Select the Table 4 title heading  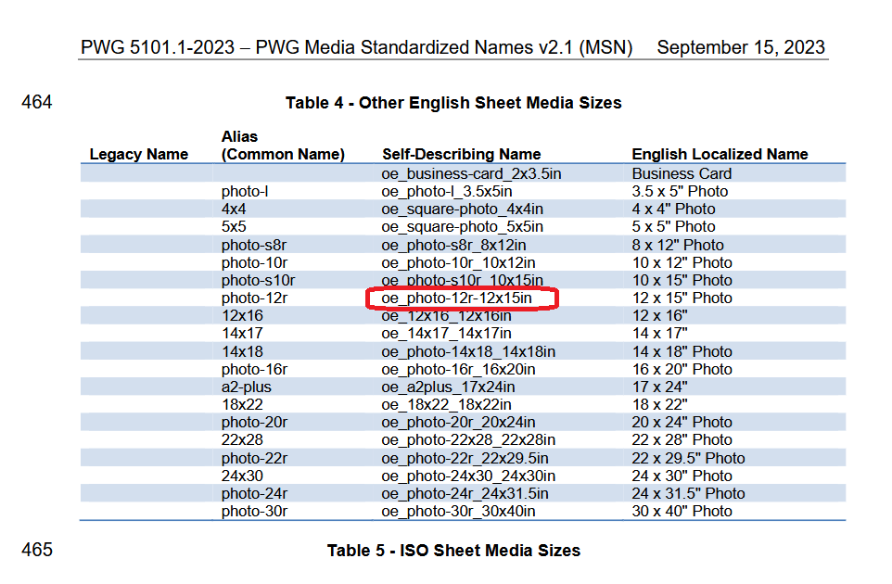(x=453, y=103)
